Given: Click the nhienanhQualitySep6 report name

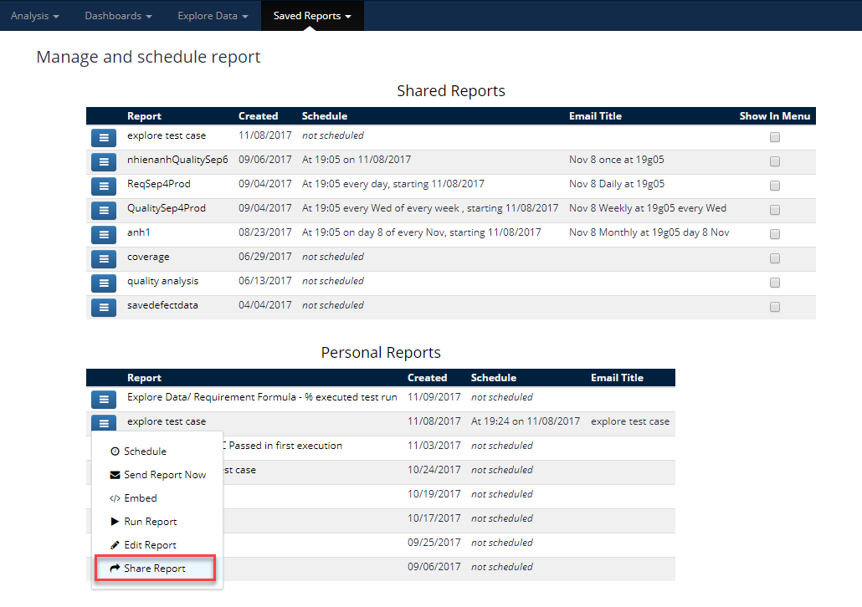Looking at the screenshot, I should click(x=177, y=160).
